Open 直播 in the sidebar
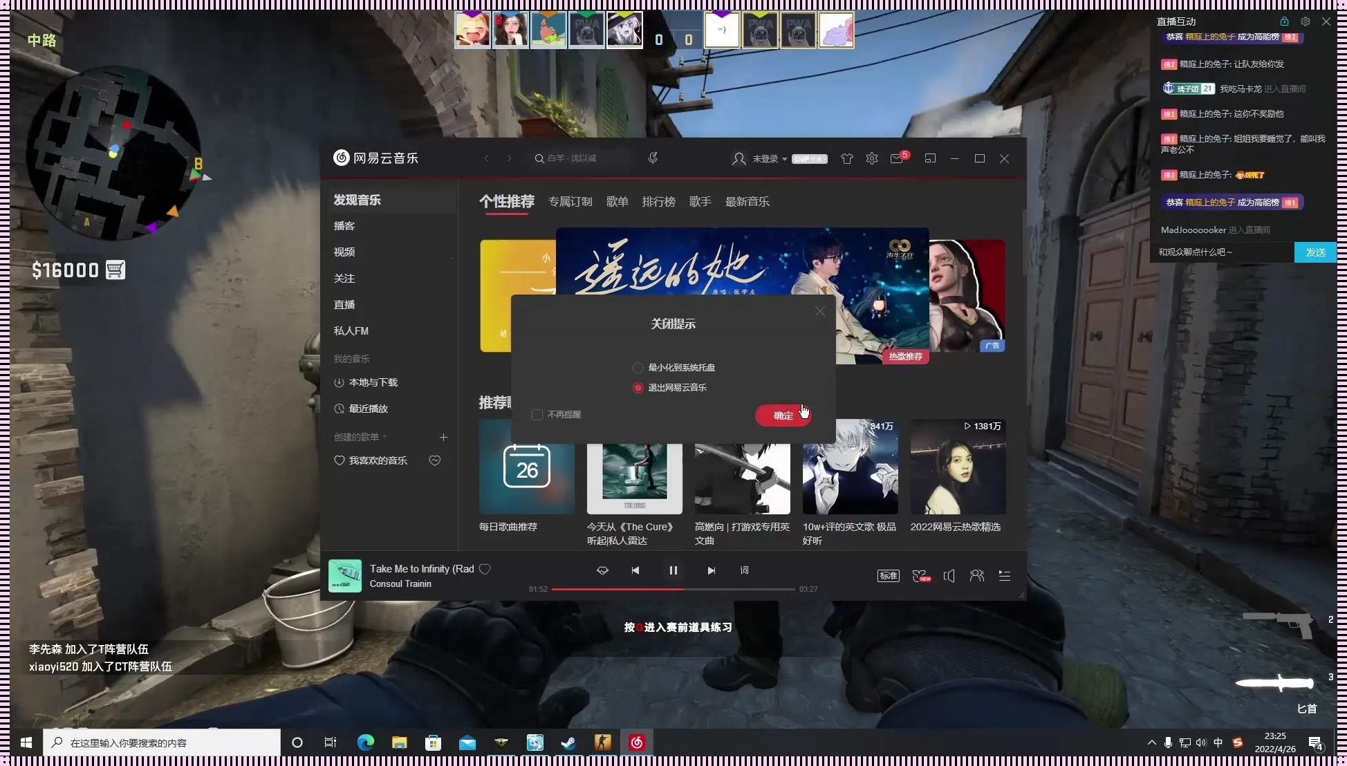The height and width of the screenshot is (766, 1347). tap(344, 305)
